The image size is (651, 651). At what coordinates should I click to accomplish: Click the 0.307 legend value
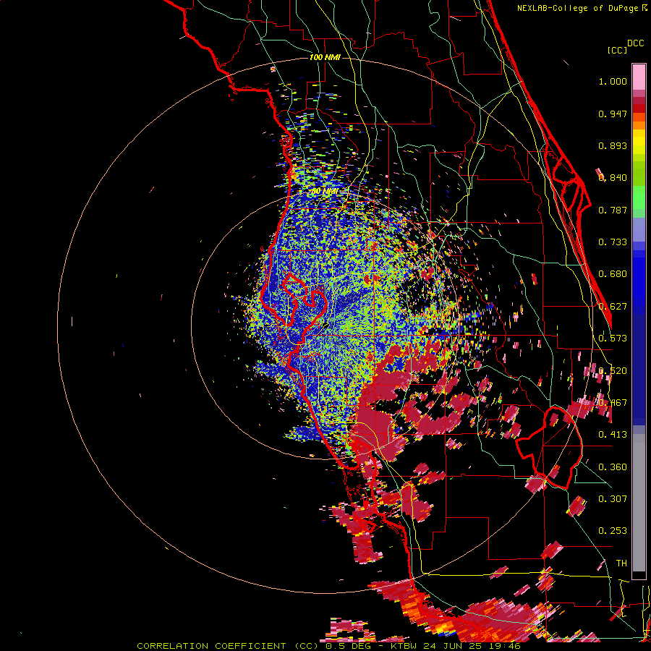(x=613, y=499)
